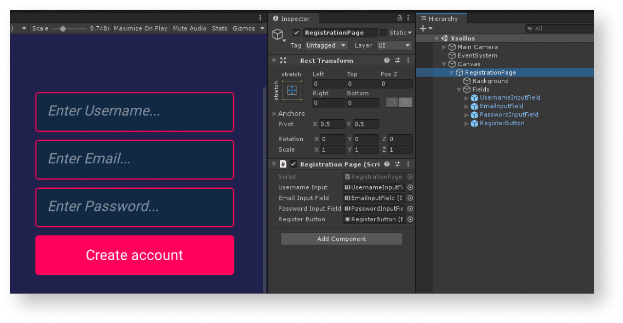The height and width of the screenshot is (323, 623).
Task: Click object picker for Username Input
Action: (x=410, y=187)
